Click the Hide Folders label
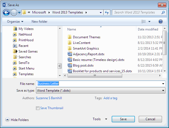This screenshot has height=128, width=169. (20, 120)
